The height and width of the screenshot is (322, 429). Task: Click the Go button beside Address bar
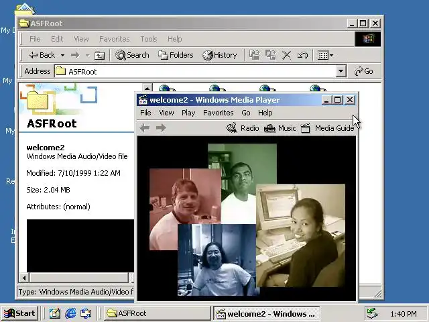click(363, 71)
